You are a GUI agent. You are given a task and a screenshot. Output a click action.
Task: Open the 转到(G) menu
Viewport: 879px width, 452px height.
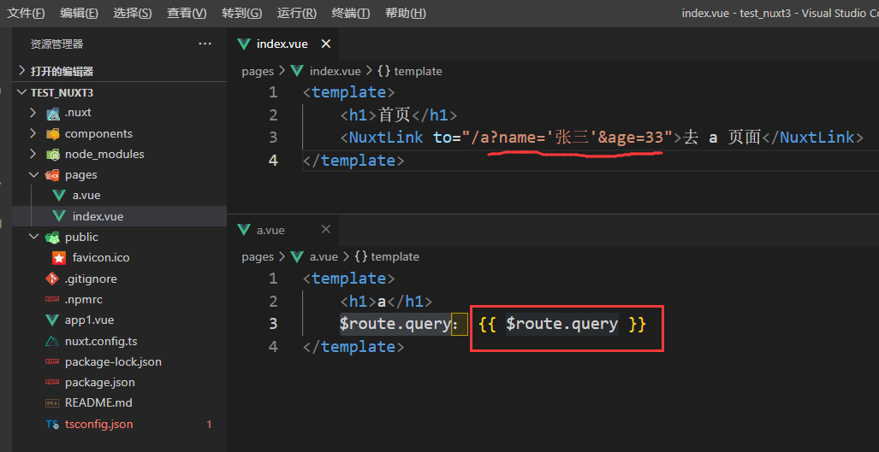pos(241,14)
